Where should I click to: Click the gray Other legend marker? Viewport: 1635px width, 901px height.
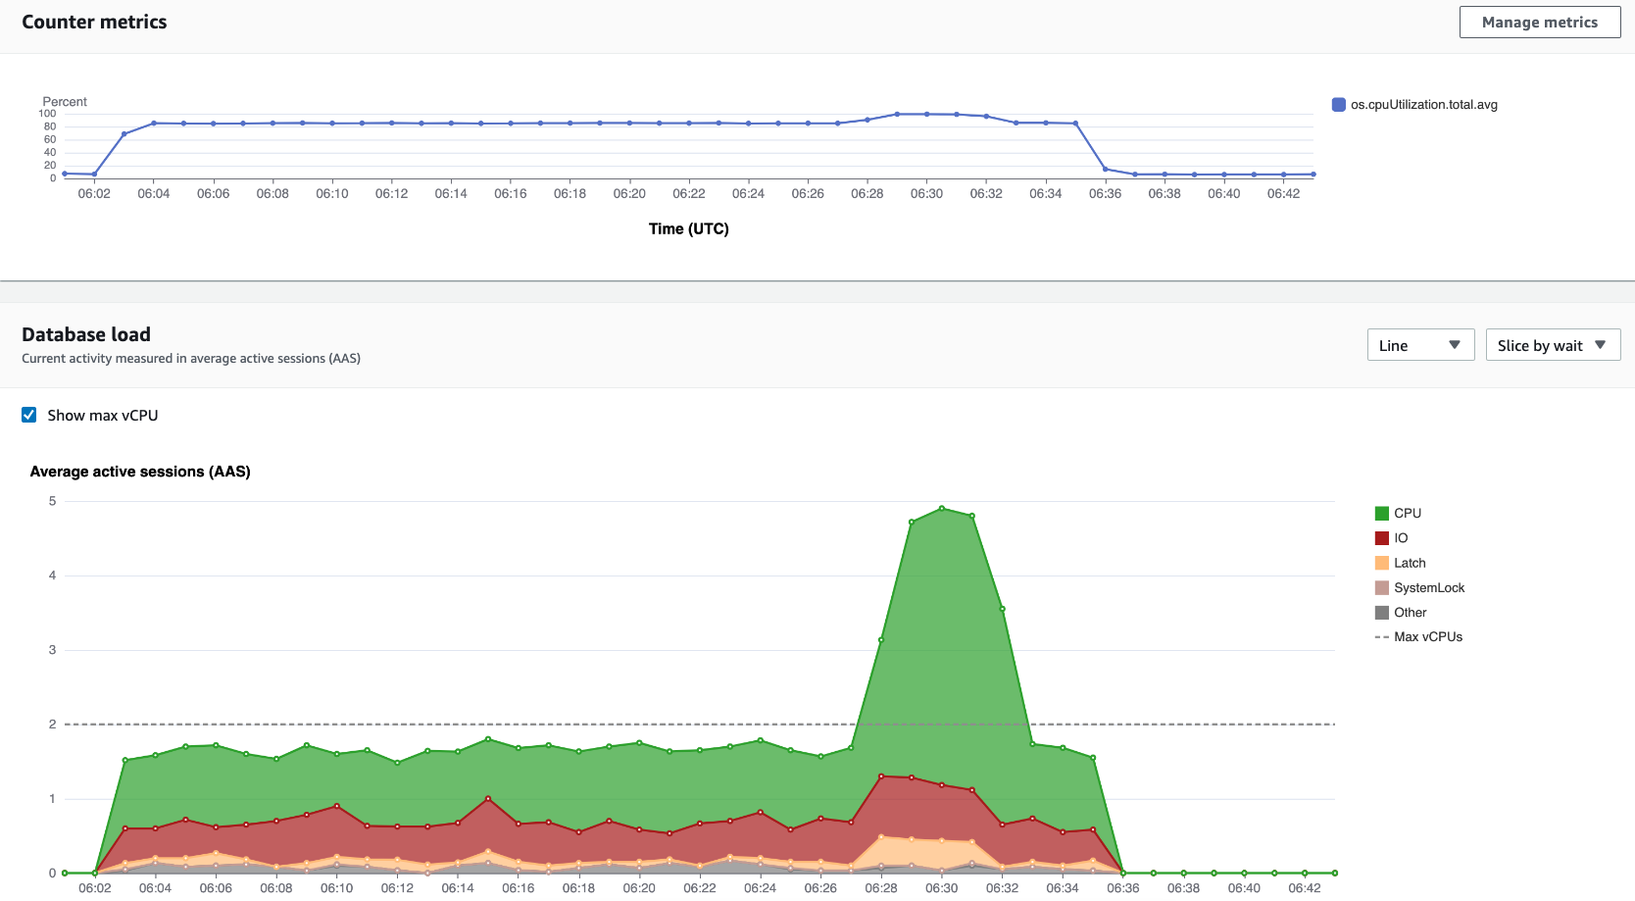(x=1380, y=612)
